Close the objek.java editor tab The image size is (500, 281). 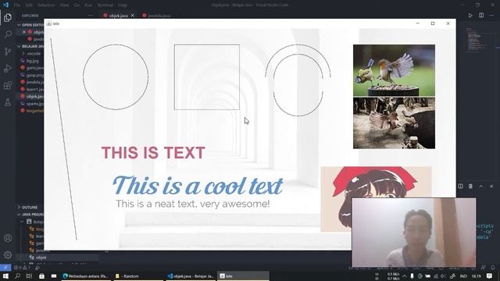(x=133, y=16)
